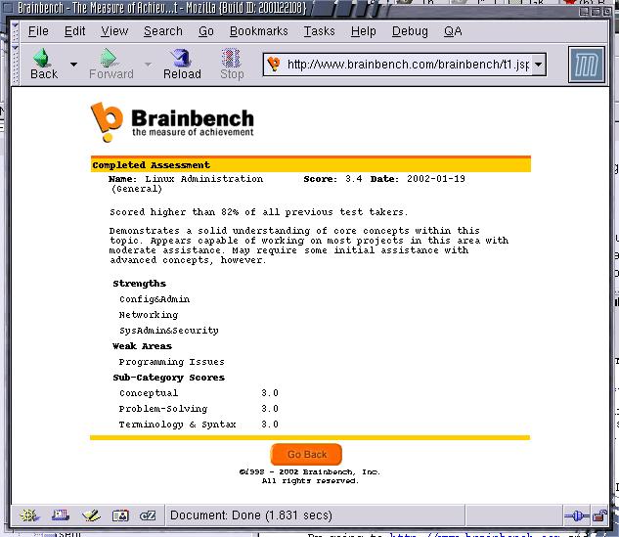Expand the URL bar history dropdown

click(x=539, y=65)
